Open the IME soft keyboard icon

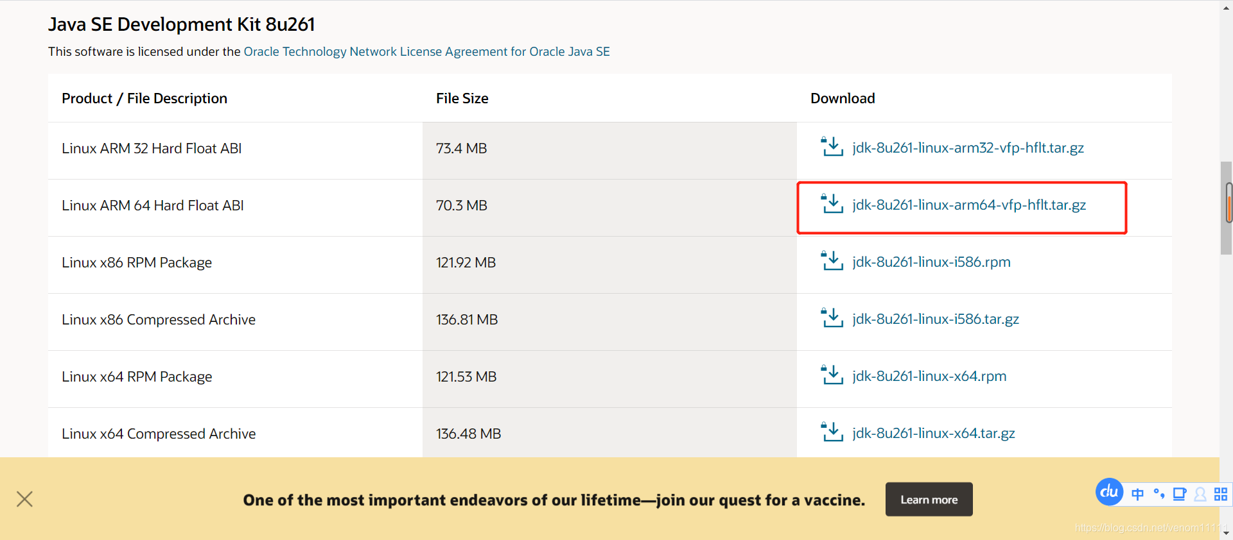pyautogui.click(x=1180, y=494)
